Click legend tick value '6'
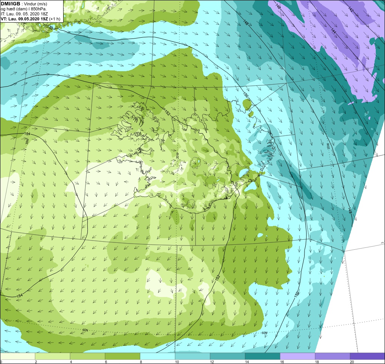The height and width of the screenshot is (364, 385). [x=106, y=362]
